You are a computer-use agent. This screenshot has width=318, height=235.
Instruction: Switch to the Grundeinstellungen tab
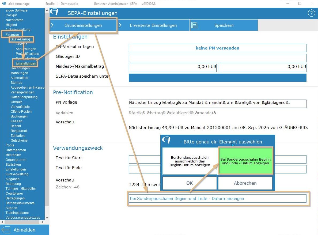point(83,25)
